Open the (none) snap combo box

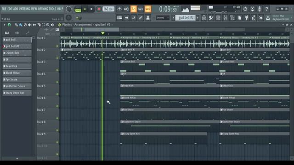163,18
